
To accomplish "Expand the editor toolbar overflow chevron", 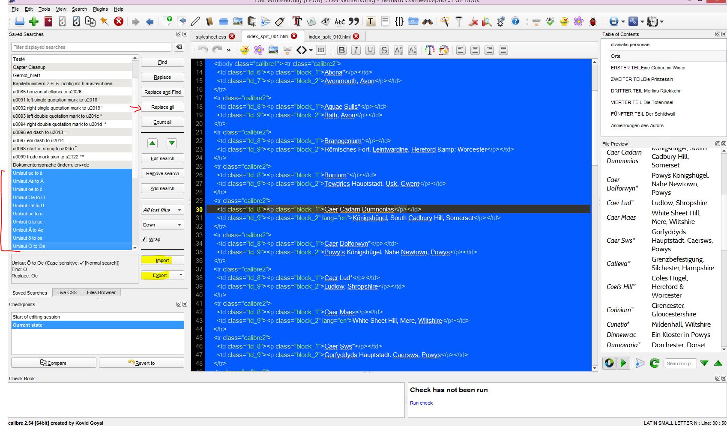I will click(229, 51).
